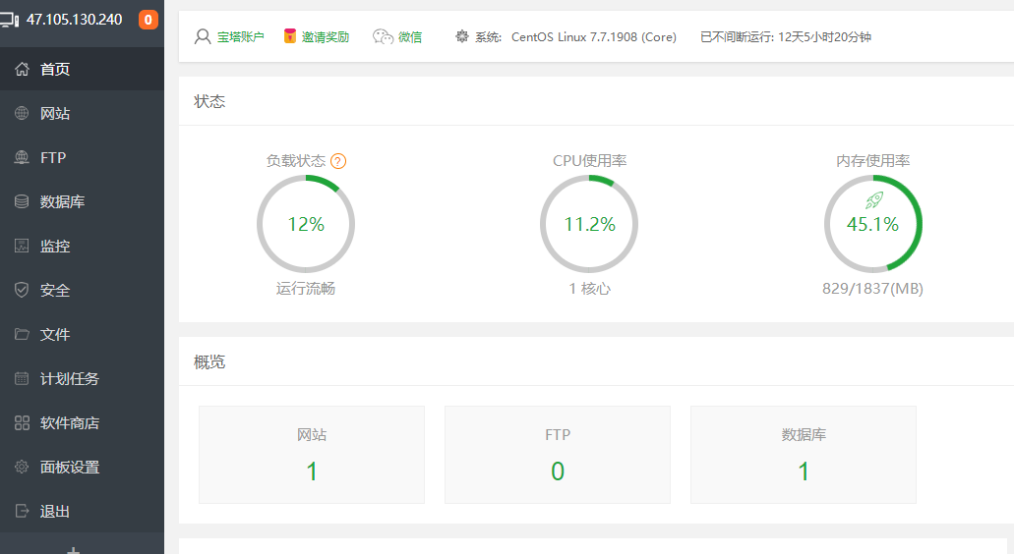Open the 文件 files sidebar entry

(x=83, y=335)
